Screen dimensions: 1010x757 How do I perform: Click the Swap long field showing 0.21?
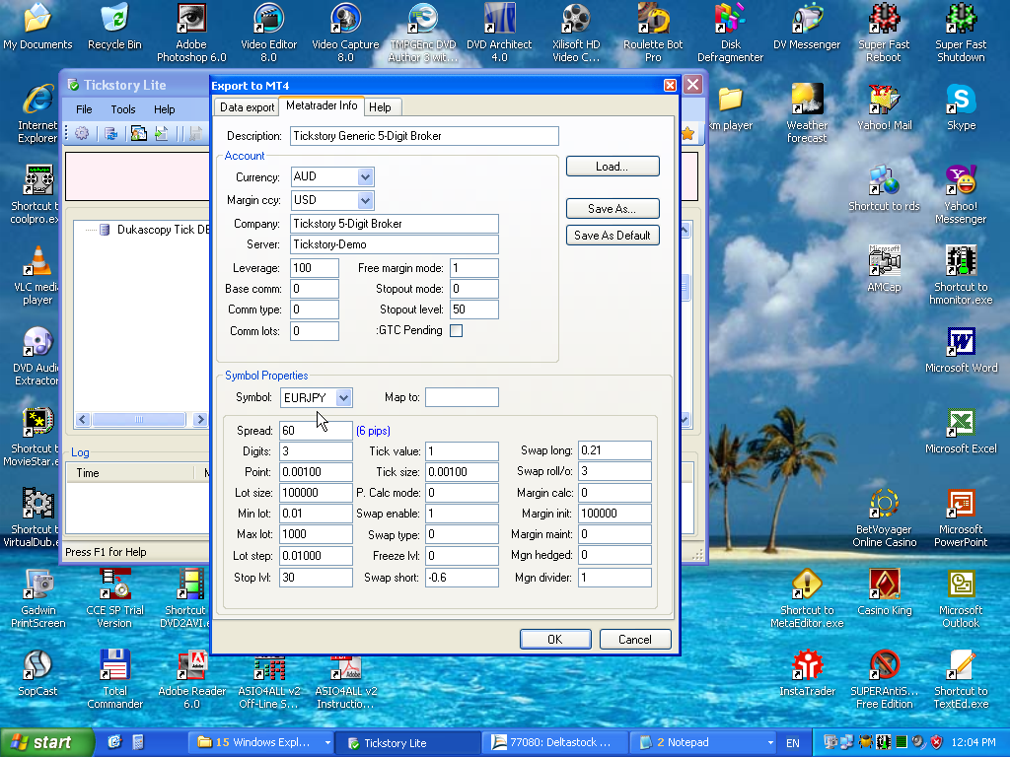tap(614, 450)
